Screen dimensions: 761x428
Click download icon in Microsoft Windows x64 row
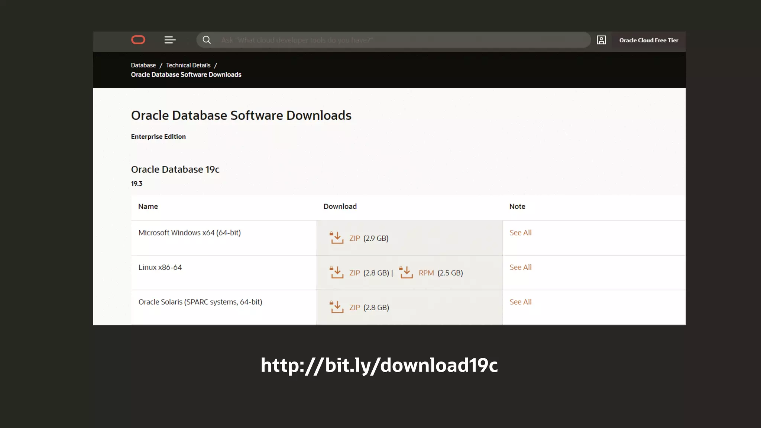click(337, 238)
